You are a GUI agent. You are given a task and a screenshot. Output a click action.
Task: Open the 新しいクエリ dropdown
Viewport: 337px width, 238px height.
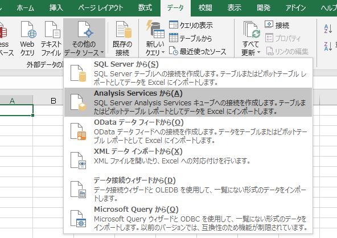155,38
